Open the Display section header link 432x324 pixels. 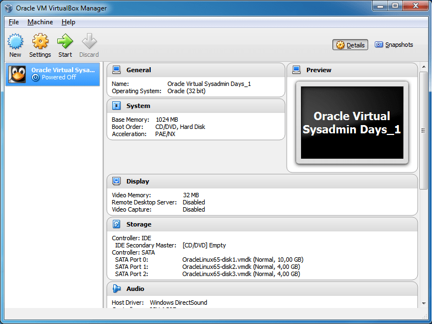pos(138,181)
